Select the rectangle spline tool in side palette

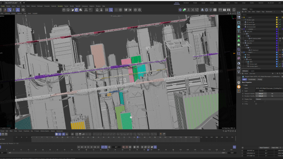[x=239, y=23]
